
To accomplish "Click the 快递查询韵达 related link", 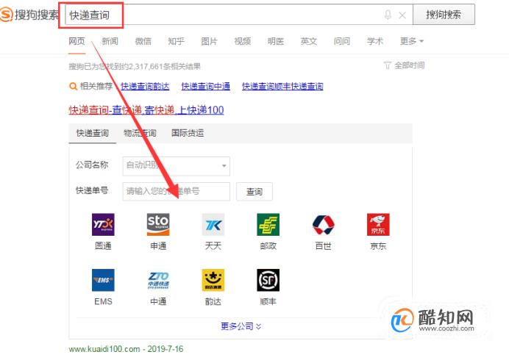I will [145, 86].
